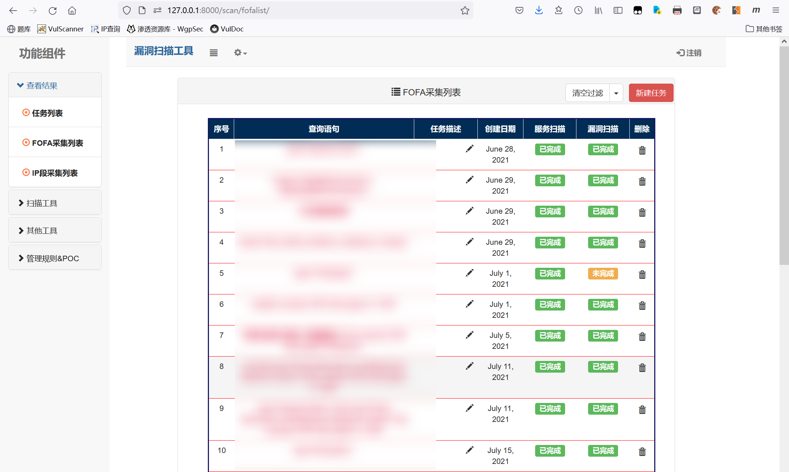This screenshot has width=789, height=472.
Task: Open 任务列表 in sidebar
Action: pyautogui.click(x=47, y=113)
